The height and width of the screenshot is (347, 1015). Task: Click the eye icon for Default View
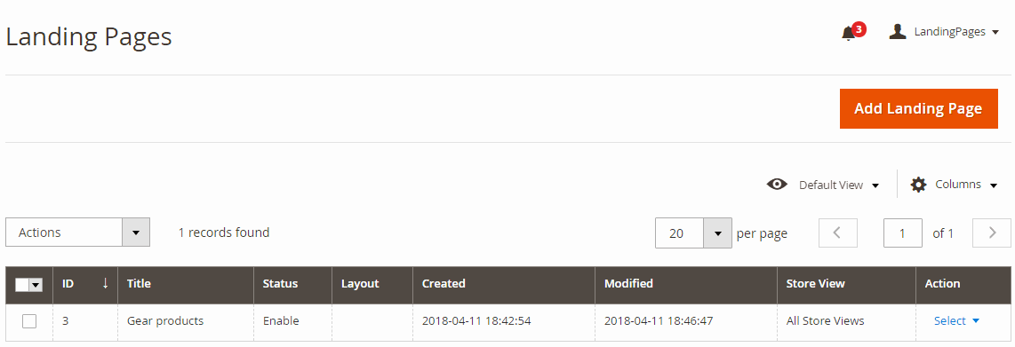pos(777,185)
